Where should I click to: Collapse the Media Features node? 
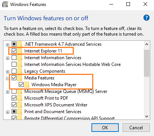click(x=7, y=78)
